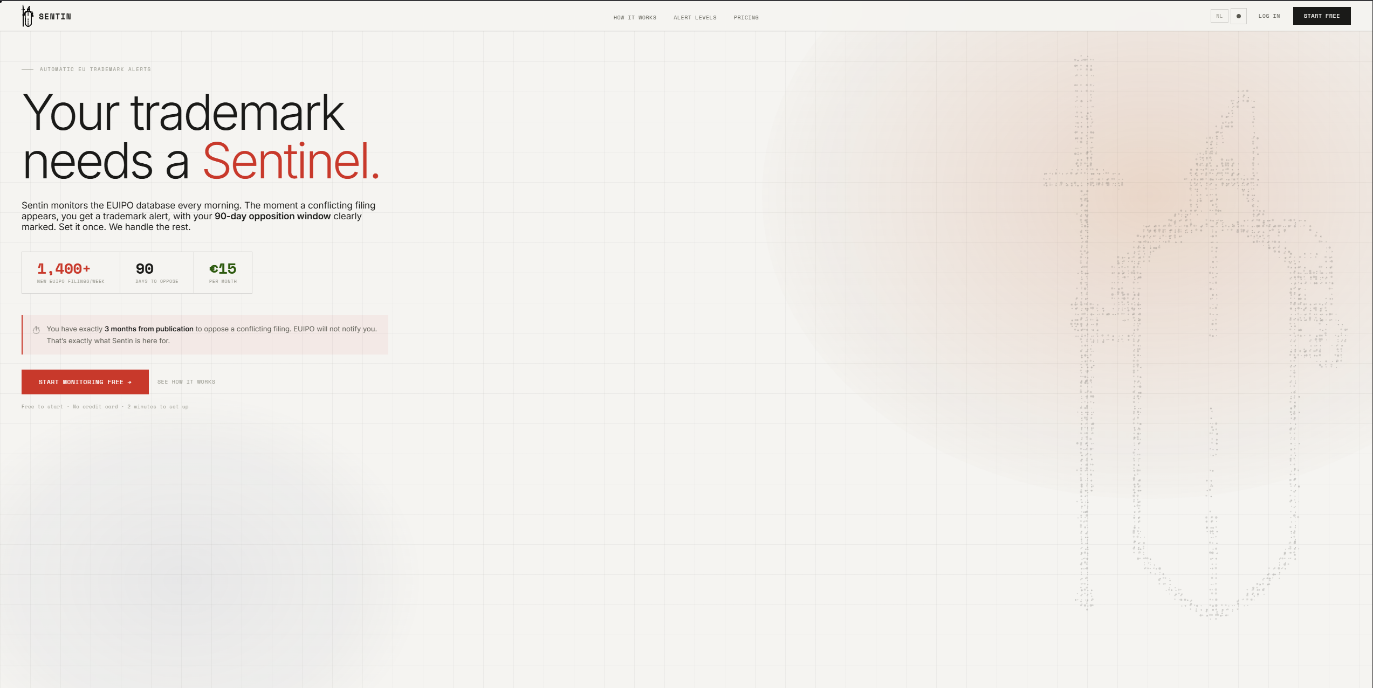Image resolution: width=1373 pixels, height=688 pixels.
Task: Click the '3 months from publication' notice text
Action: point(149,329)
